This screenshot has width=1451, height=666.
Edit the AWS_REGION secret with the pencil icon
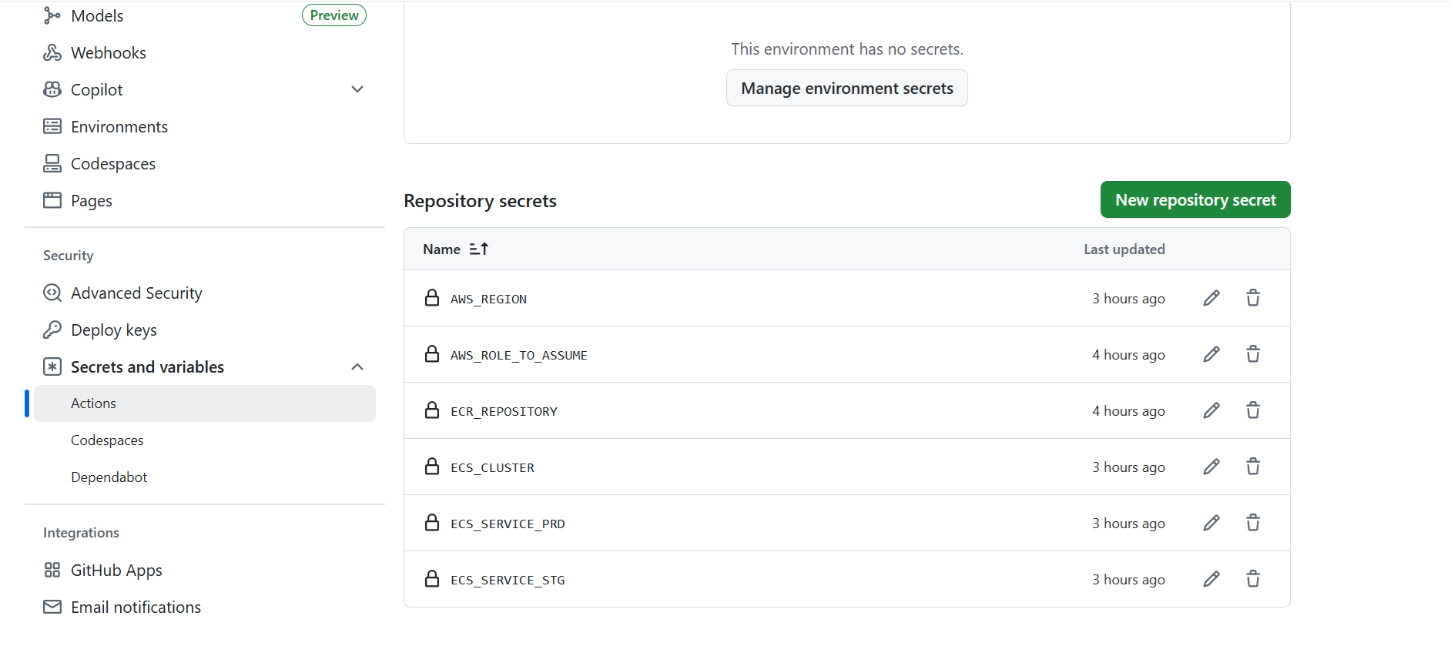pyautogui.click(x=1211, y=298)
